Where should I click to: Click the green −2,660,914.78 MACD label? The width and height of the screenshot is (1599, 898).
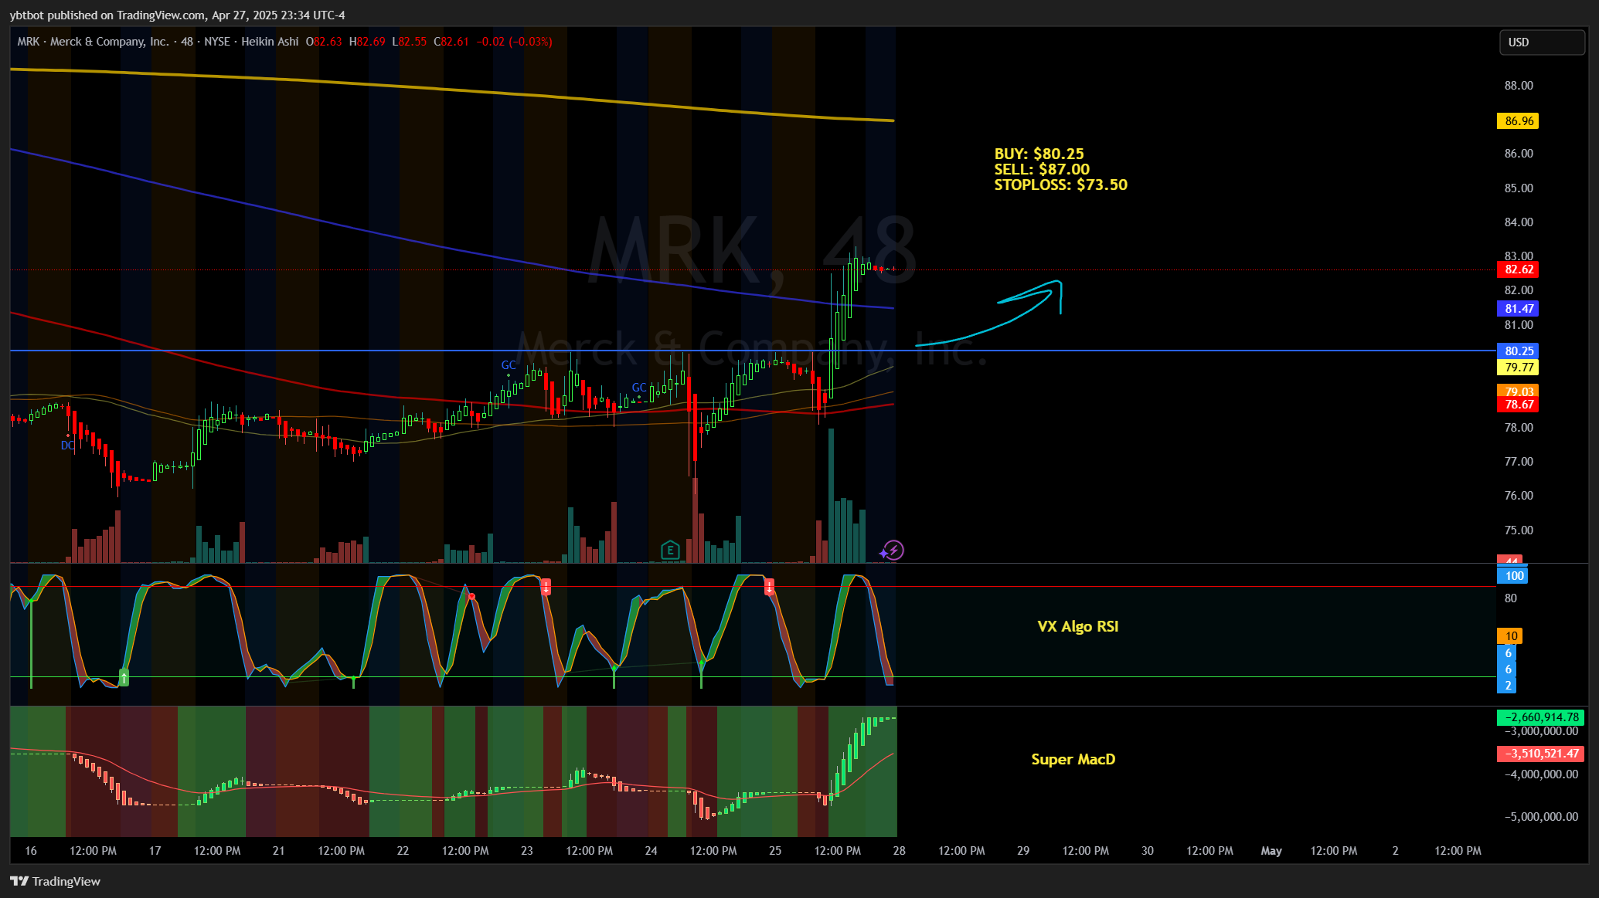pos(1540,717)
